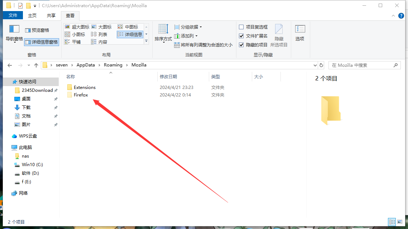Open the 文件 ribbon tab
Image resolution: width=408 pixels, height=229 pixels.
tap(13, 15)
